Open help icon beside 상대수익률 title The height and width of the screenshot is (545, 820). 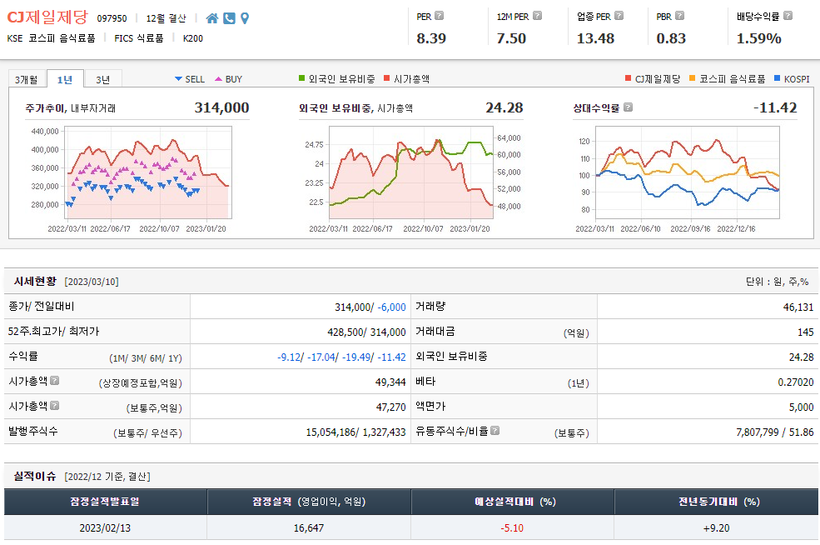pyautogui.click(x=628, y=107)
